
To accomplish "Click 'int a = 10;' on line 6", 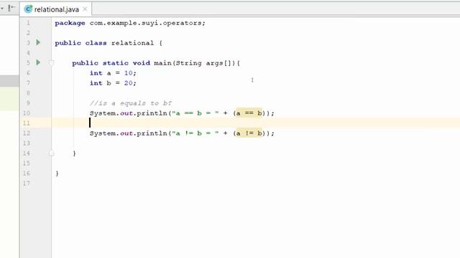I will [113, 73].
